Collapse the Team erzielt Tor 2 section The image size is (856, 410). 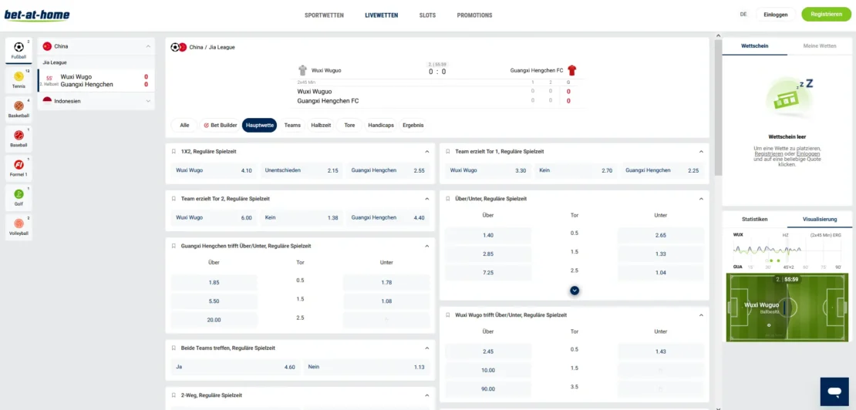427,199
